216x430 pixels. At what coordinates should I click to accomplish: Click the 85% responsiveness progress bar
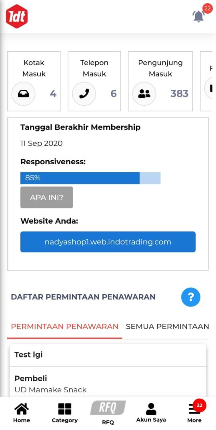90,178
